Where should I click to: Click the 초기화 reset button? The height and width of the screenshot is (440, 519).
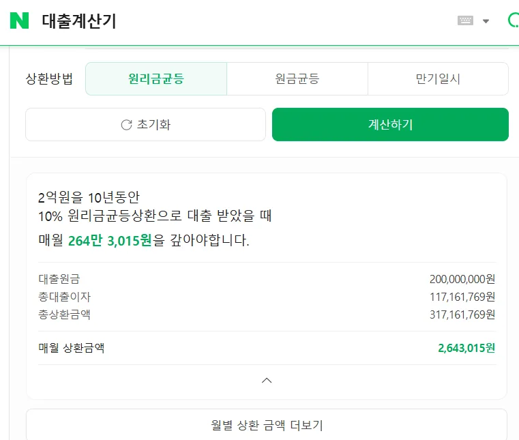[146, 124]
